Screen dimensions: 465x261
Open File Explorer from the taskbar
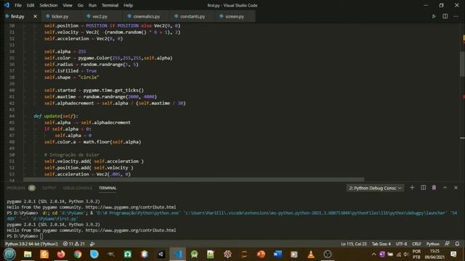tap(28, 254)
